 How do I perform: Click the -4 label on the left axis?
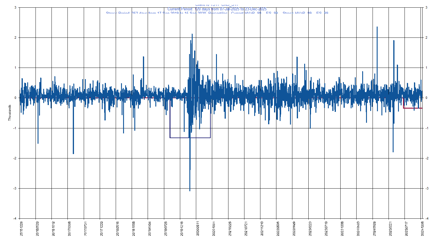(14, 218)
